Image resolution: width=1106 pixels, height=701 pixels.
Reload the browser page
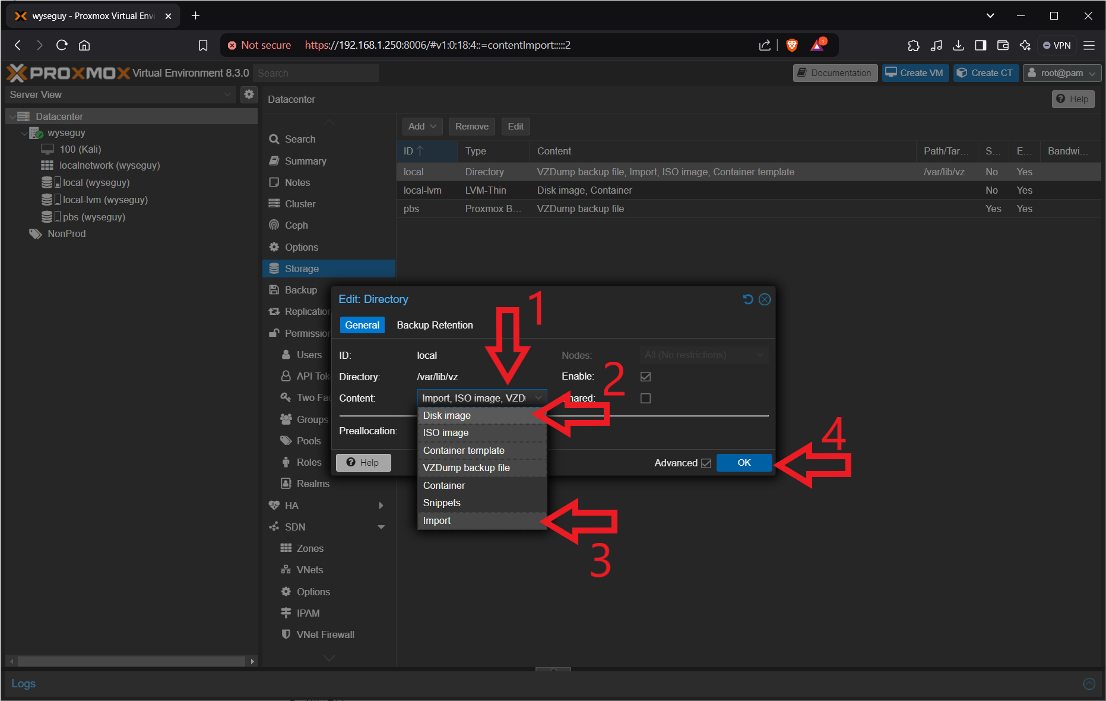coord(62,45)
